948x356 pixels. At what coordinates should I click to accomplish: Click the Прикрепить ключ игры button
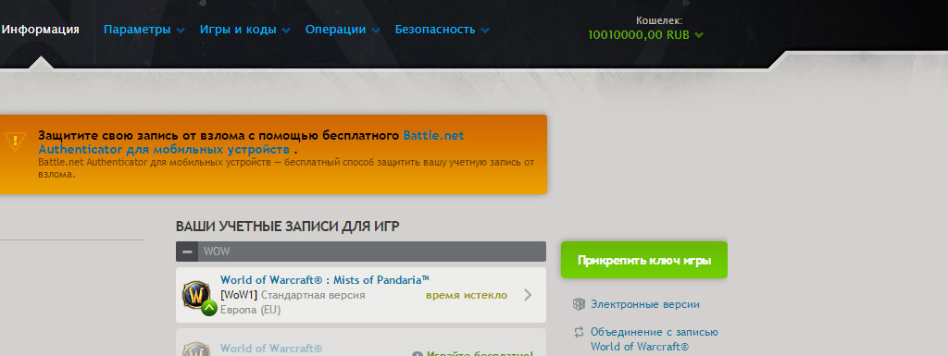[x=644, y=260]
